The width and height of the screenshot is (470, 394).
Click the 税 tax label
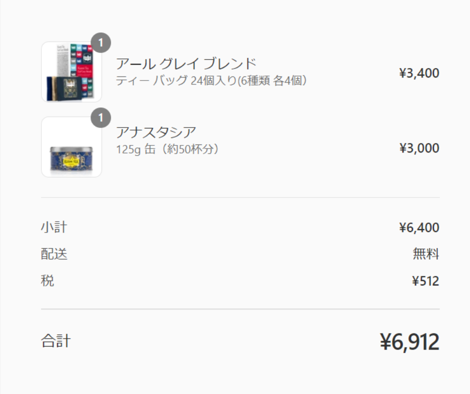47,280
